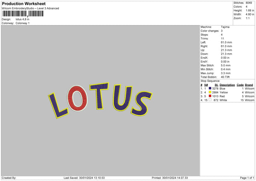Click the Up value 21.3 mm
This screenshot has height=181, width=256.
point(227,50)
